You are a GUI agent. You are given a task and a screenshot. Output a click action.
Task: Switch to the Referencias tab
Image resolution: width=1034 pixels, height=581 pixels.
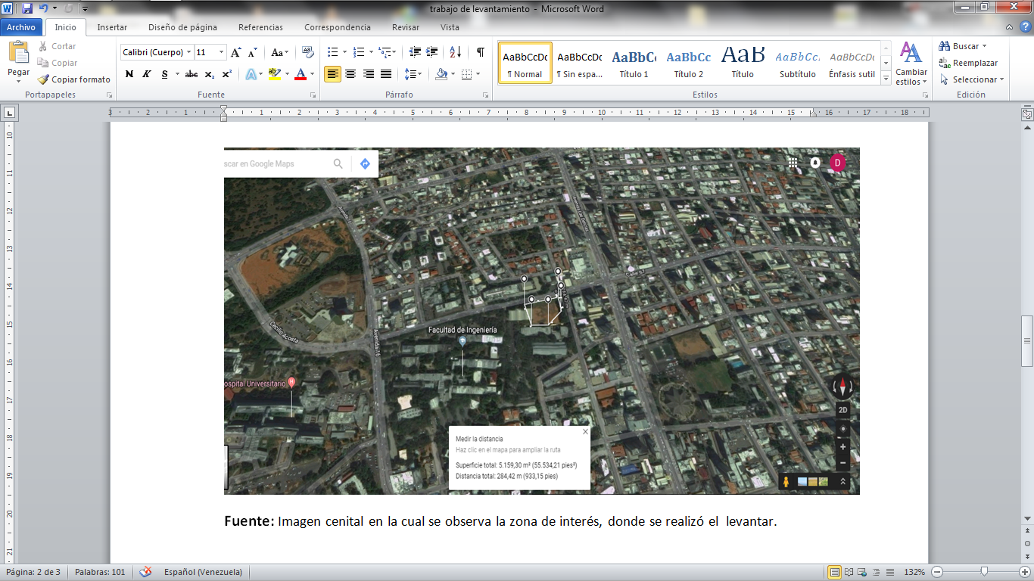click(x=260, y=27)
